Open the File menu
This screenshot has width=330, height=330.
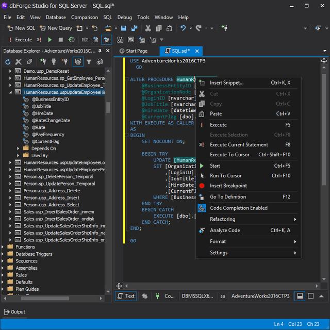[8, 17]
